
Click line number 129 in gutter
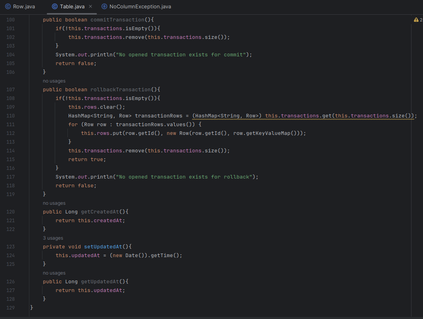point(11,307)
